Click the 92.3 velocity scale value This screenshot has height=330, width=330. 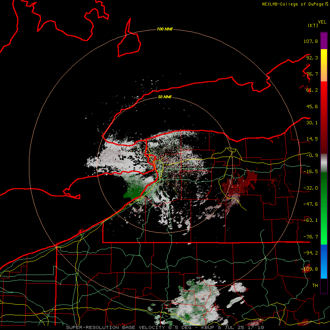[312, 58]
